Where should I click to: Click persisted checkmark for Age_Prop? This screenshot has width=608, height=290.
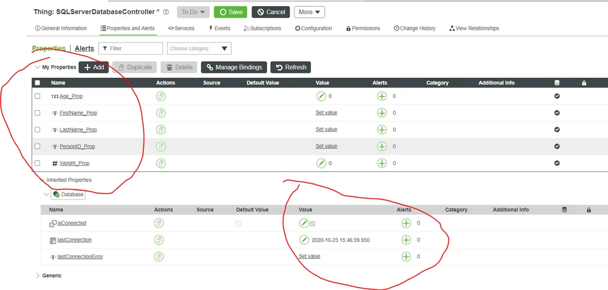(557, 96)
